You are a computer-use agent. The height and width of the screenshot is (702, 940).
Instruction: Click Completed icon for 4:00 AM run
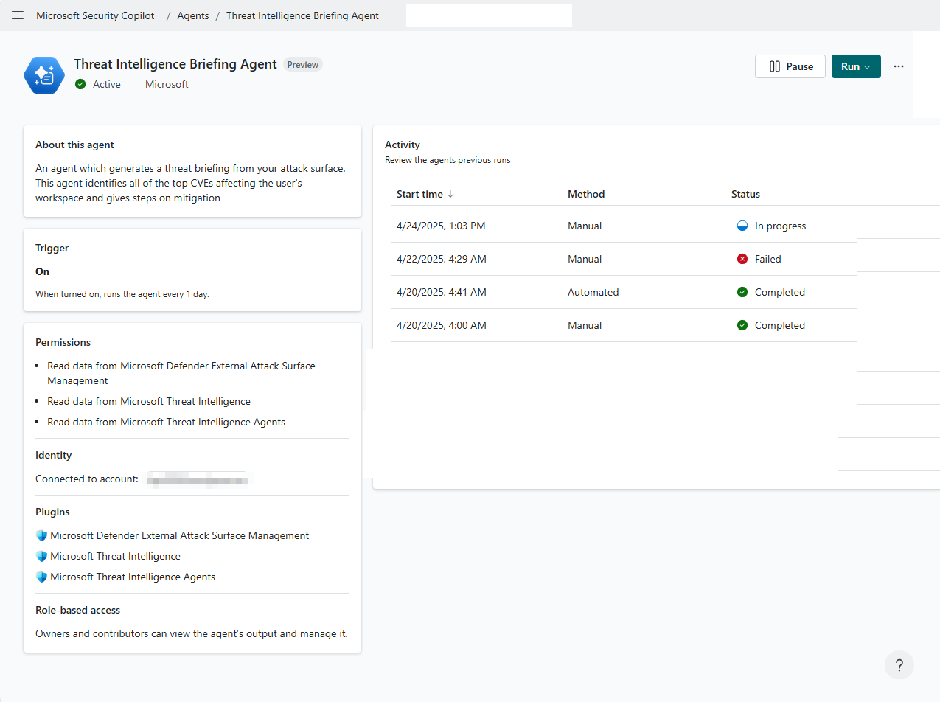coord(742,326)
